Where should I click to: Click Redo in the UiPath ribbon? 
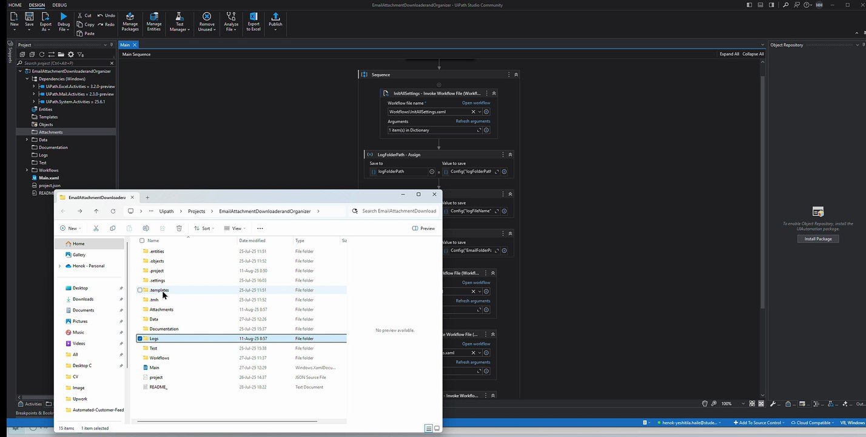coord(106,24)
